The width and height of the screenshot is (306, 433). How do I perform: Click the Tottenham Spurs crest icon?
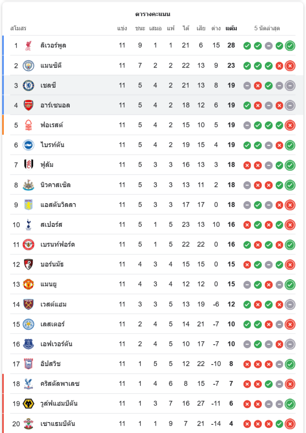pos(28,224)
